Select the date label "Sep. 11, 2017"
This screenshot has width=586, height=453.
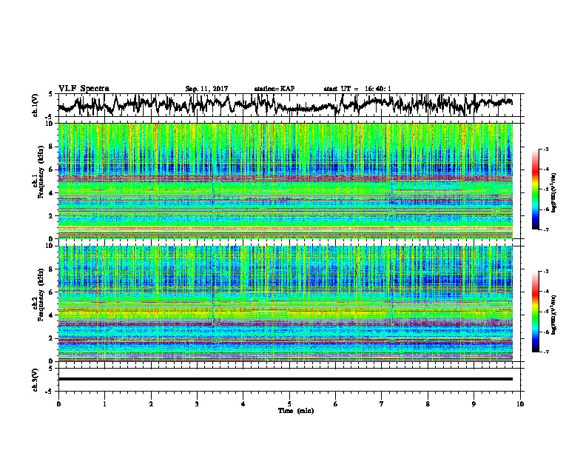point(206,89)
